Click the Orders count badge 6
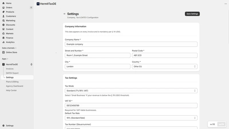 click(31, 7)
